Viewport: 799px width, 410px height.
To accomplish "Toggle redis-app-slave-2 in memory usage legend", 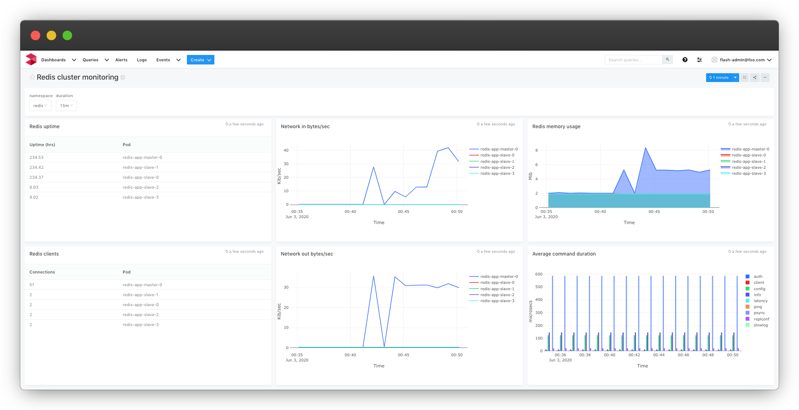I will click(743, 168).
